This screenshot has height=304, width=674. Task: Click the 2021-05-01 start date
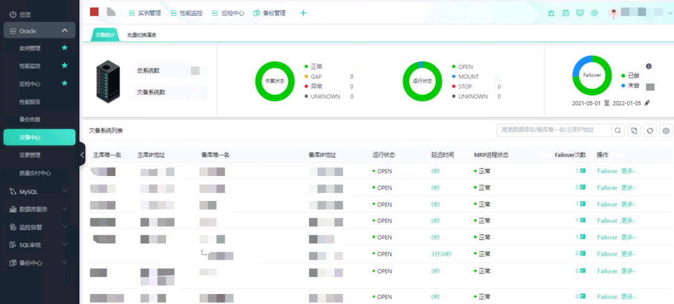click(x=587, y=103)
